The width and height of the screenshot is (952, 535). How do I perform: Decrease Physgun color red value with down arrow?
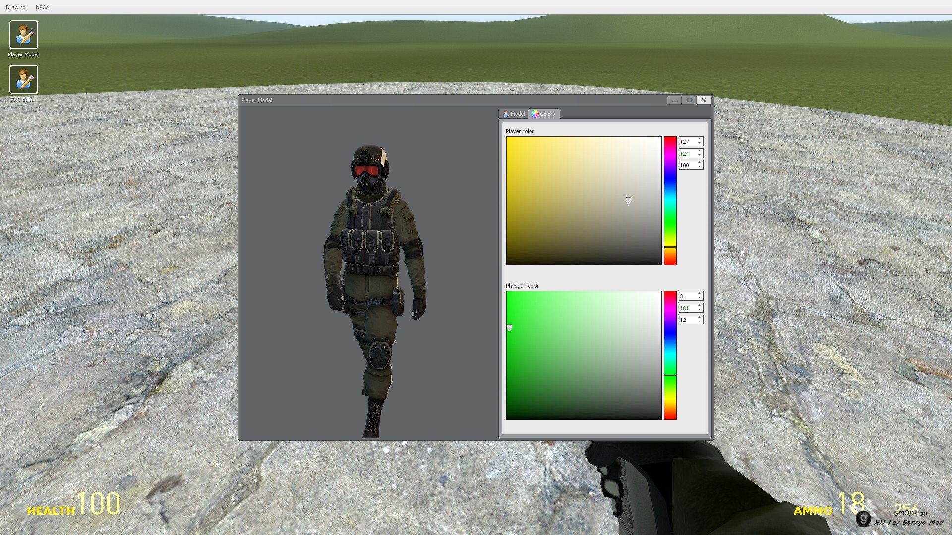point(700,298)
